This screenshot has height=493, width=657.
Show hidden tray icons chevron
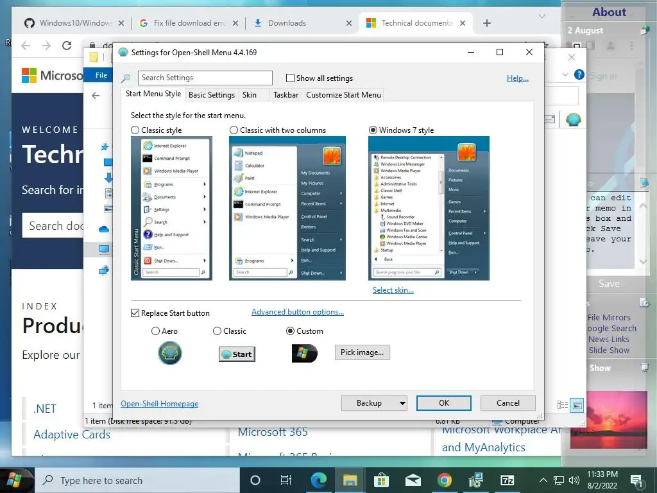(x=543, y=480)
